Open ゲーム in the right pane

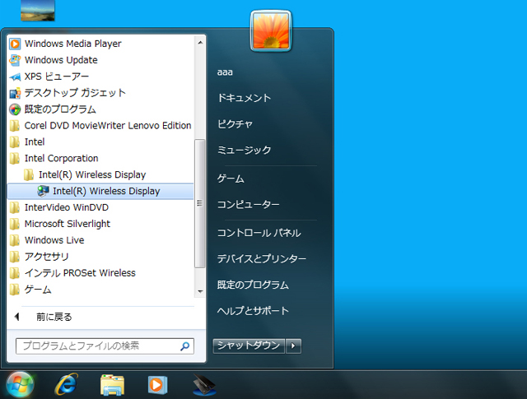[x=231, y=179]
